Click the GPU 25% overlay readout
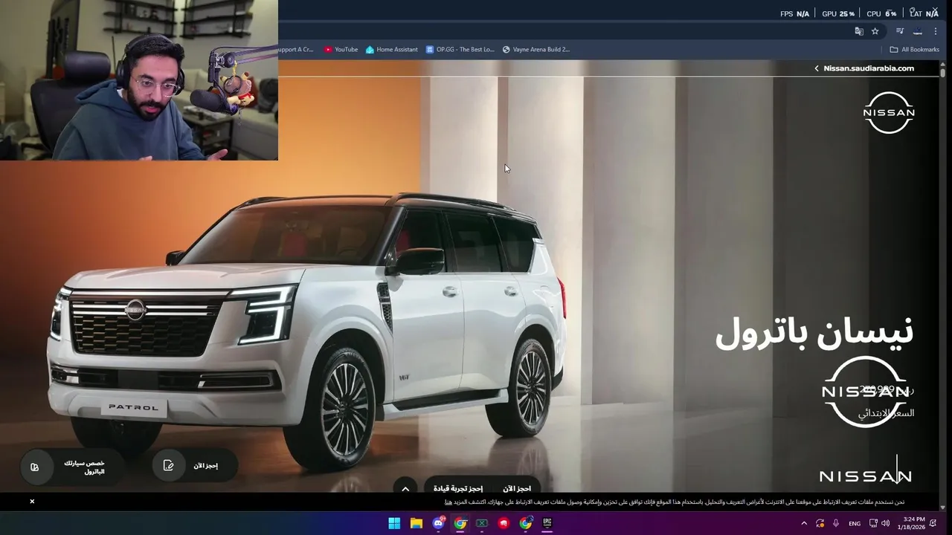This screenshot has height=535, width=952. coord(838,13)
